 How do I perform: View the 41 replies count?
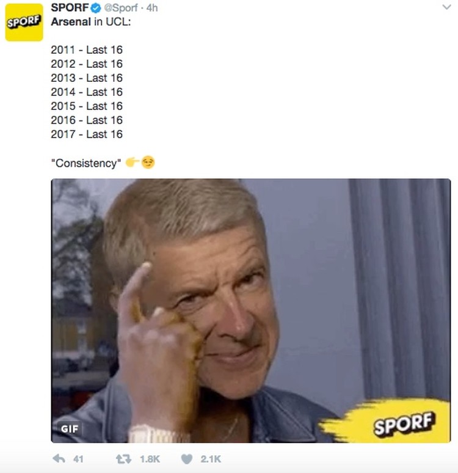(x=78, y=459)
